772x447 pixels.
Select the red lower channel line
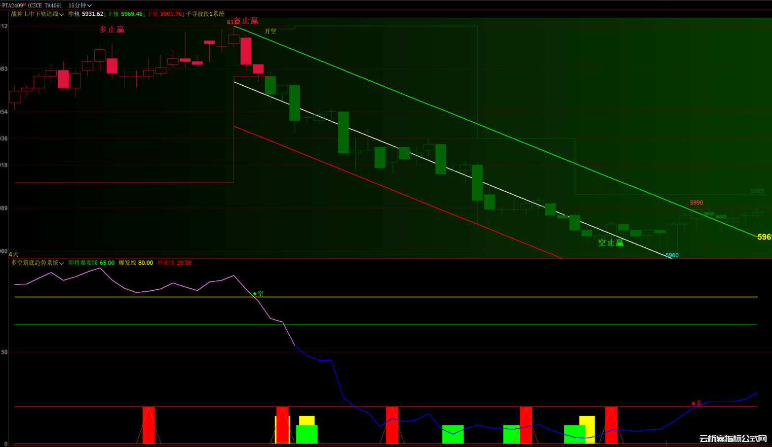(x=398, y=192)
